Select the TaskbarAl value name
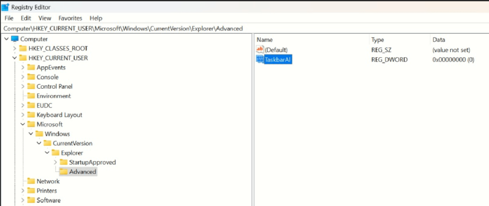The width and height of the screenshot is (489, 206). (x=278, y=60)
